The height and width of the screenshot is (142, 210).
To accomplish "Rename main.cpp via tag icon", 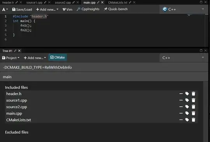I will 187,113.
